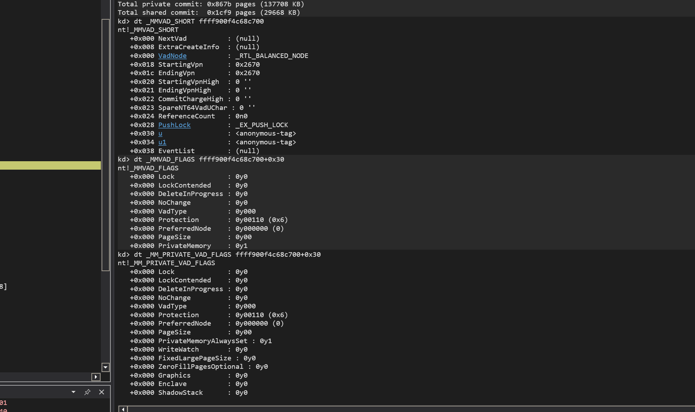Click the SpareNT64VadUChar field row

click(193, 108)
